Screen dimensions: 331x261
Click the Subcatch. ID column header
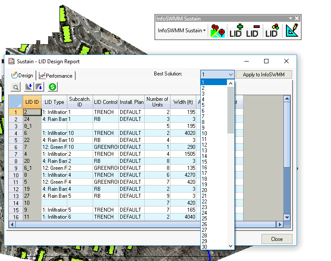80,102
